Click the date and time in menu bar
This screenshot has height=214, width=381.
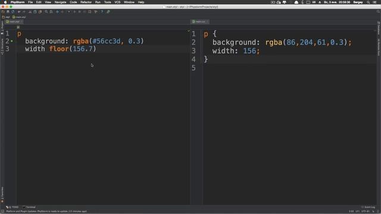(x=337, y=2)
